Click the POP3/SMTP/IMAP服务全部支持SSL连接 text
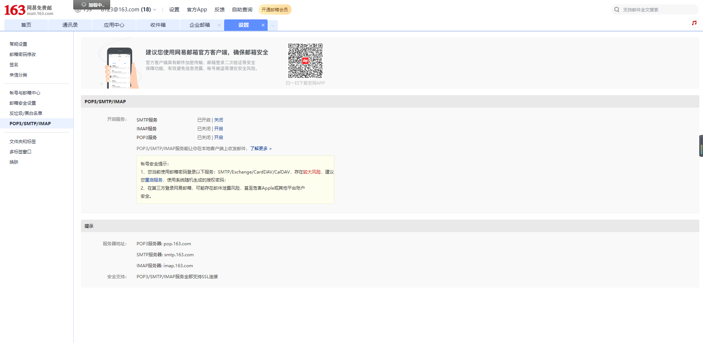This screenshot has height=343, width=703. click(177, 276)
